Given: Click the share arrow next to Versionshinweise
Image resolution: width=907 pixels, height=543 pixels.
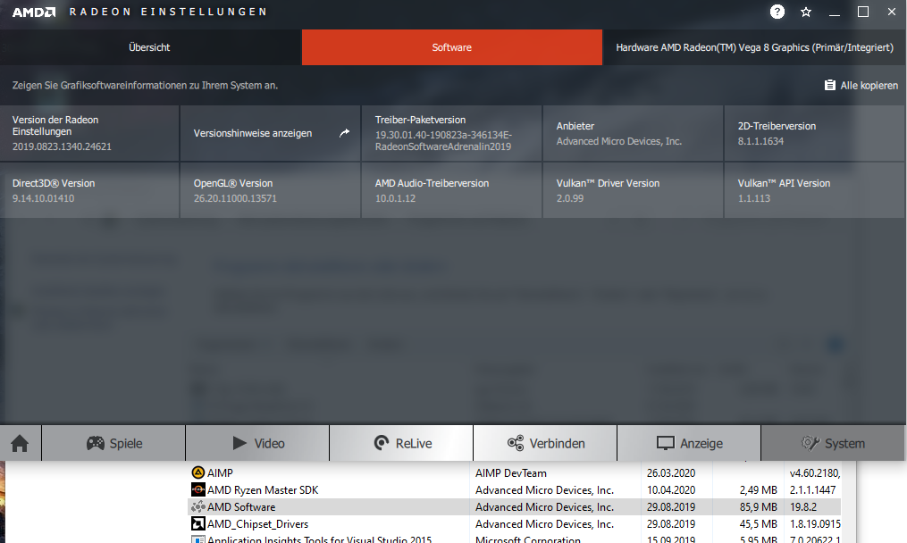Looking at the screenshot, I should (x=344, y=133).
